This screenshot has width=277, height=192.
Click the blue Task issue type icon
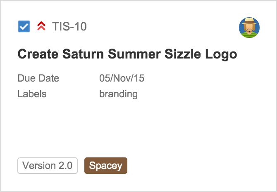pos(24,26)
